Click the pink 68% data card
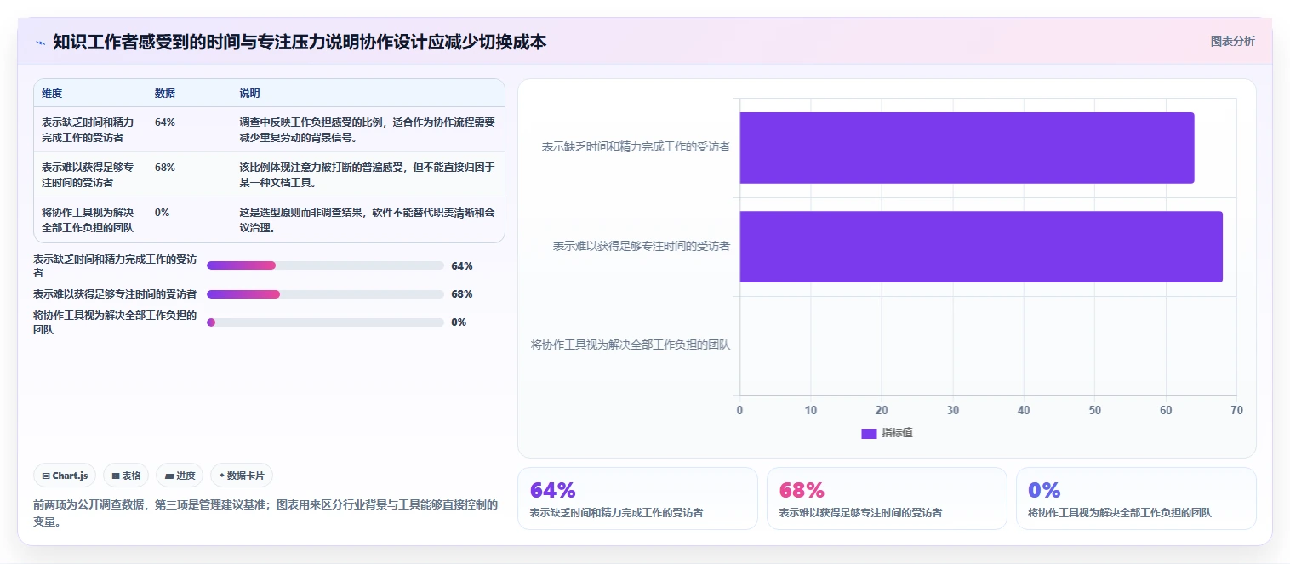The image size is (1290, 564). (x=887, y=498)
